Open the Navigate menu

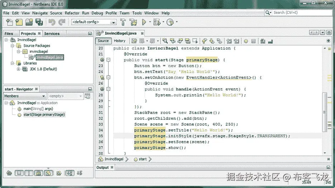pyautogui.click(x=40, y=13)
